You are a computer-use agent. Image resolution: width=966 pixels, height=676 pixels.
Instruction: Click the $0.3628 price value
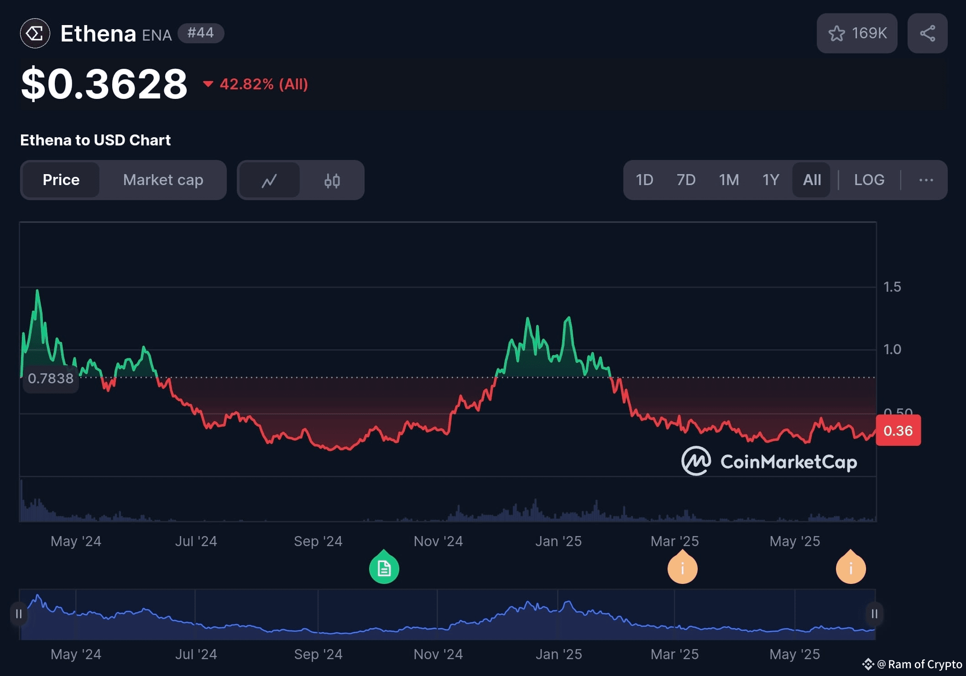coord(104,84)
